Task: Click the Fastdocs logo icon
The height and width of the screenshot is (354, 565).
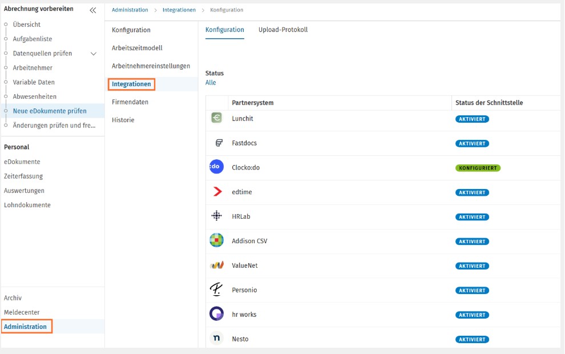Action: 219,143
